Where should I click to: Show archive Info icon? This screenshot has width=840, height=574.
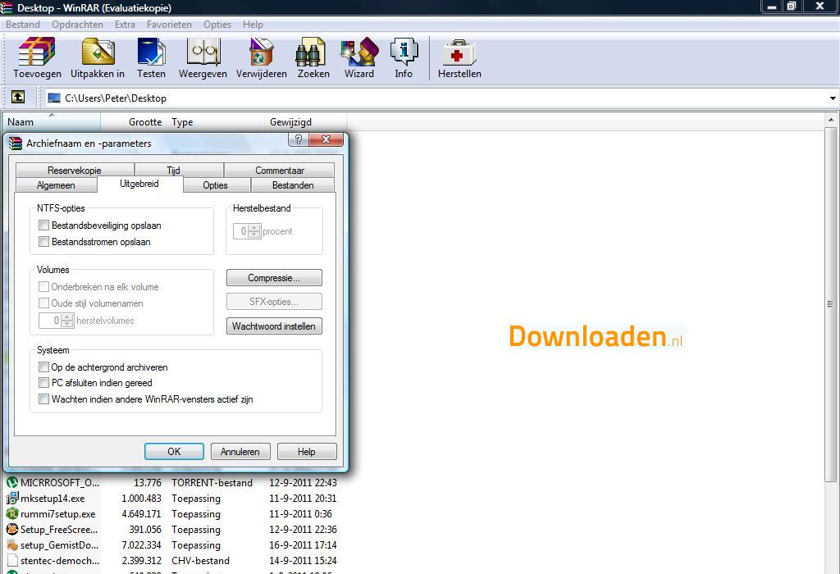click(404, 52)
